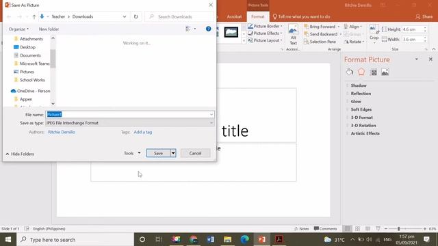
Task: Select the Desktop folder in navigation pane
Action: tap(27, 47)
